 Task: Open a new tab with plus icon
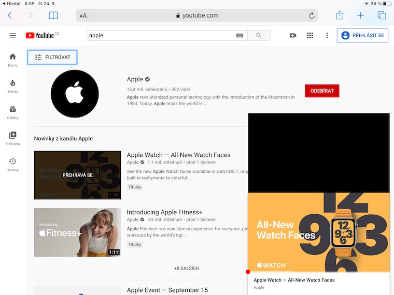[360, 16]
